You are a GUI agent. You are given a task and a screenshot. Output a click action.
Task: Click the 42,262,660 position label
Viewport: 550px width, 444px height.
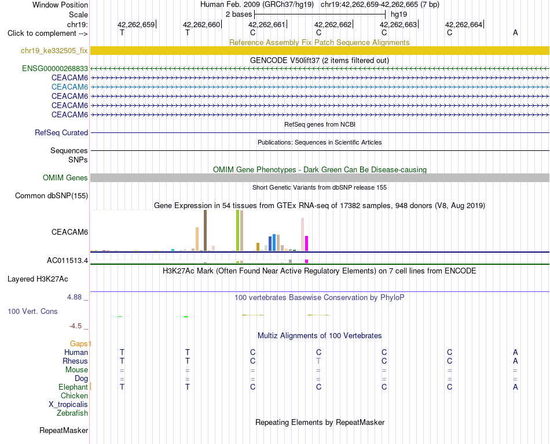[x=201, y=24]
